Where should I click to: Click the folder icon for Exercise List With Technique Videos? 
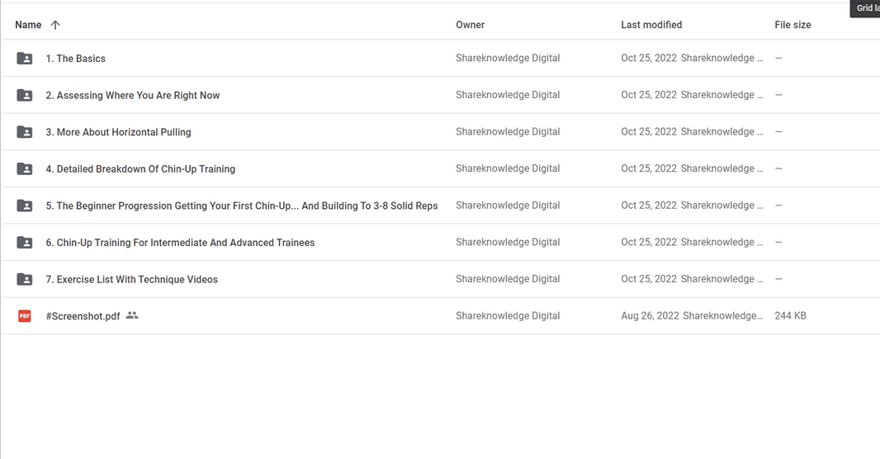[x=24, y=279]
